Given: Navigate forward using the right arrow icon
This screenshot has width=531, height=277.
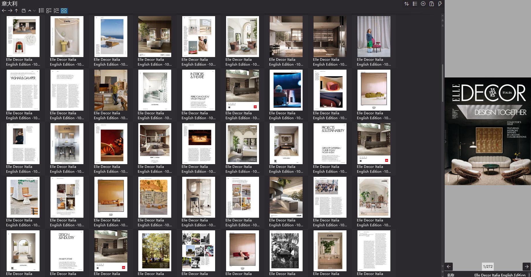Looking at the screenshot, I should [10, 11].
